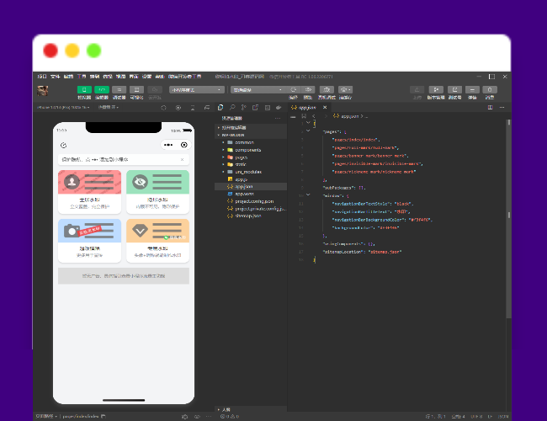Toggle the editor panel button

coord(102,89)
